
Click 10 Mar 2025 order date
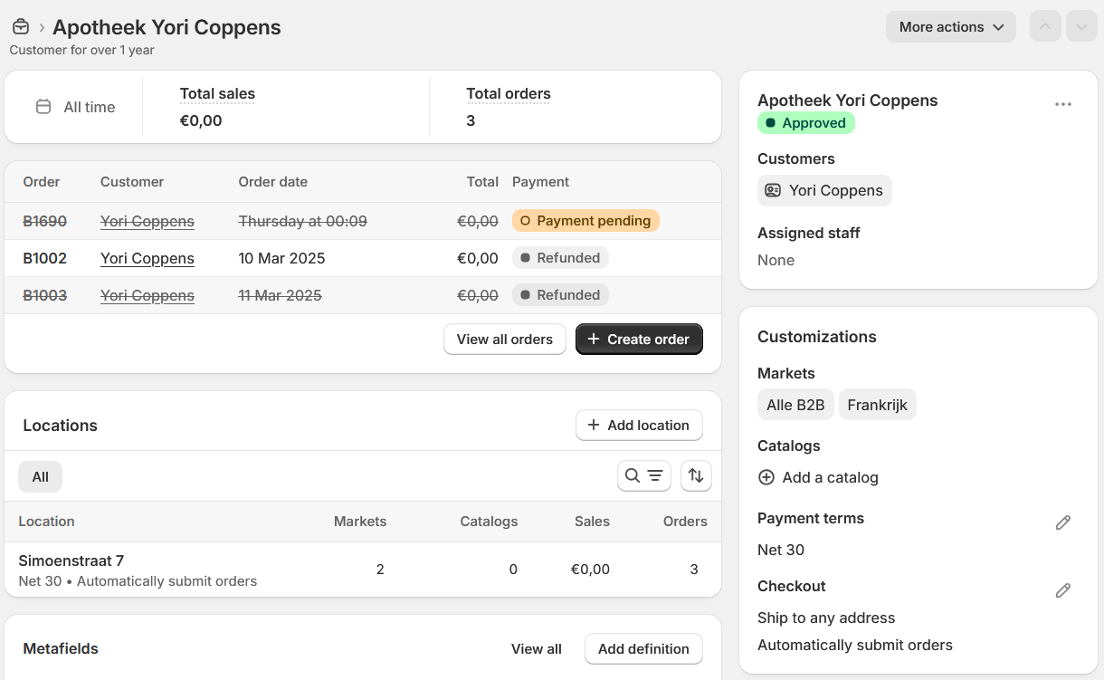click(x=281, y=258)
